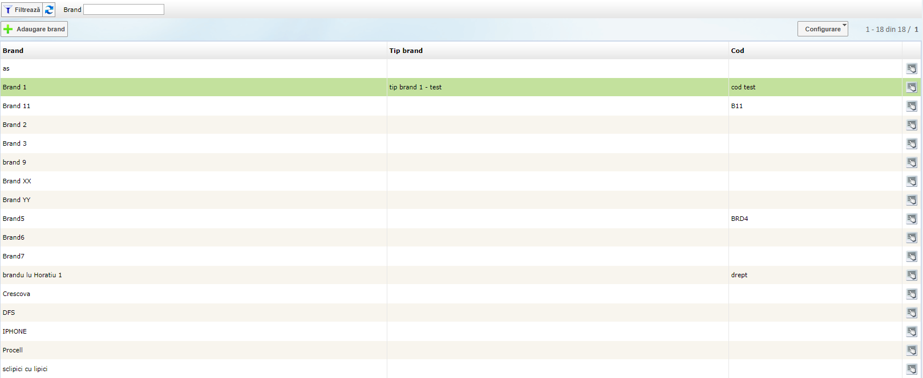Screen dimensions: 923x378
Task: Open the action icon for row 'as'
Action: point(912,68)
